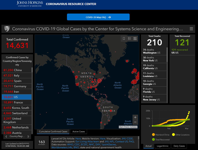198x150 pixels.
Task: Select Iran in confirmed cases list
Action: click(16, 92)
